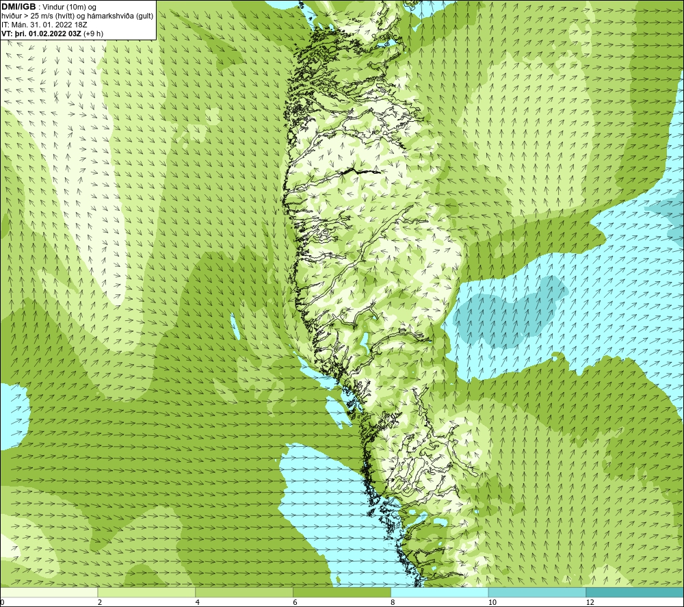Click the darker green 6–8 color bar segment
Image resolution: width=684 pixels, height=607 pixels.
pos(342,592)
